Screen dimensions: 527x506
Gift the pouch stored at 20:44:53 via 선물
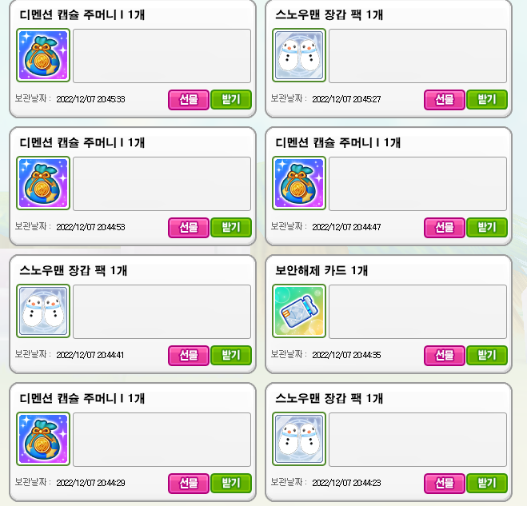pos(189,228)
